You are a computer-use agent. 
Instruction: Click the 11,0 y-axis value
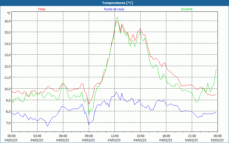pyautogui.click(x=7, y=78)
